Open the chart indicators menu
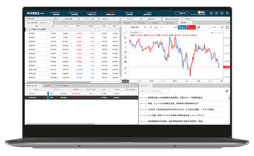 click(161, 28)
